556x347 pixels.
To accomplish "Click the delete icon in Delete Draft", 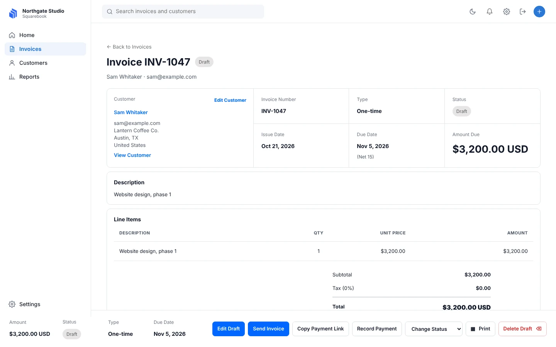I will pos(539,329).
